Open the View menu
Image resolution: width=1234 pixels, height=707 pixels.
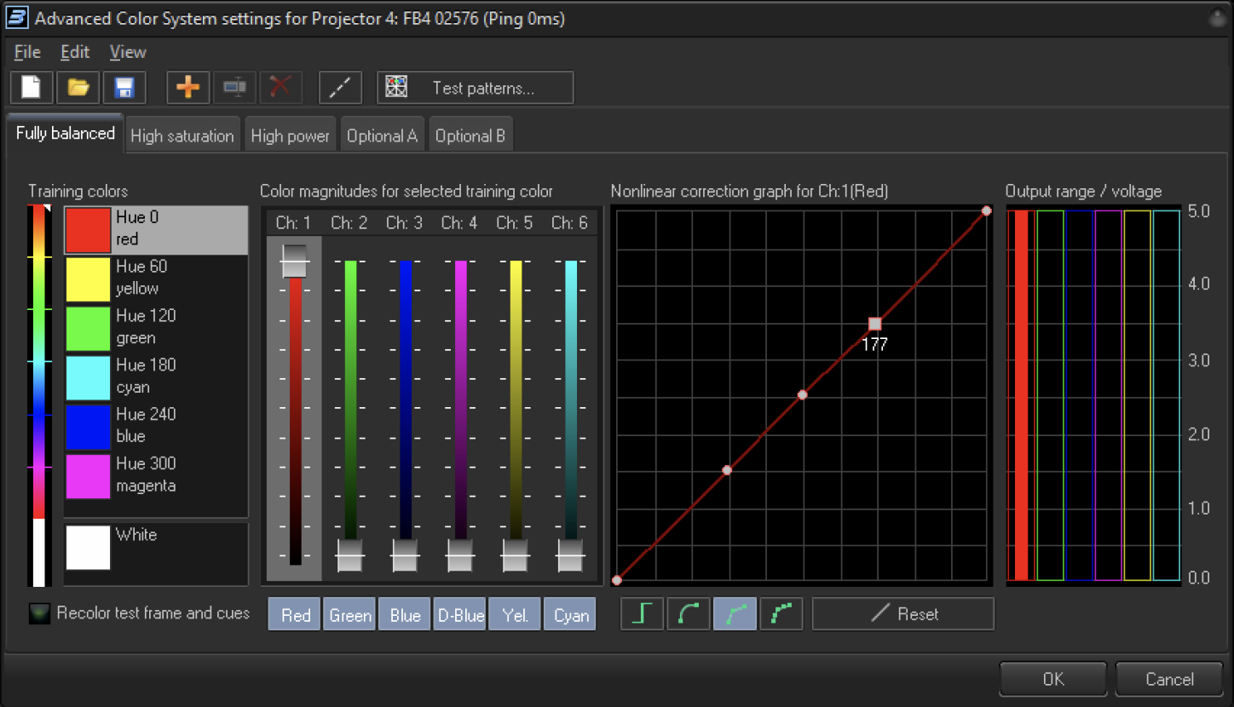(x=128, y=52)
